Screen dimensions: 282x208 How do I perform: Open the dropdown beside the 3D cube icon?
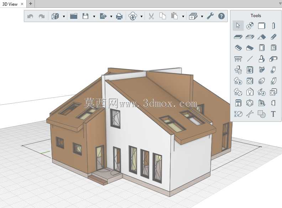point(64,16)
